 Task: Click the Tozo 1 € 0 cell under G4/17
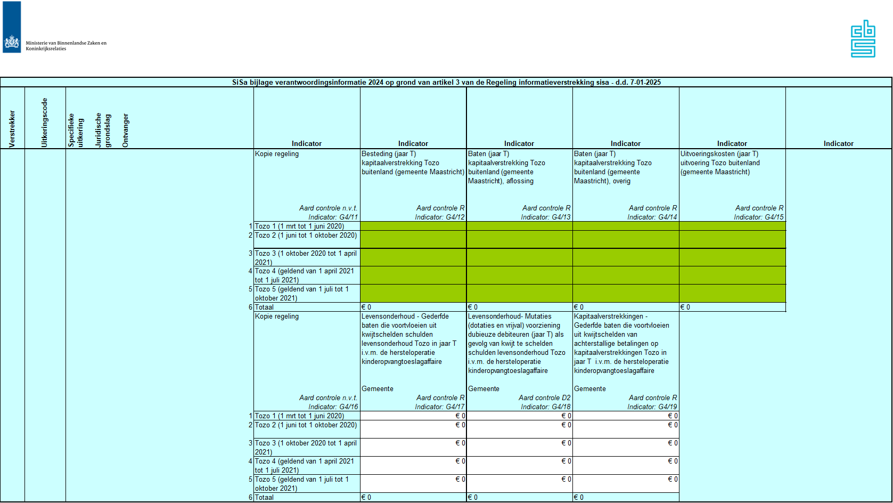pos(413,416)
